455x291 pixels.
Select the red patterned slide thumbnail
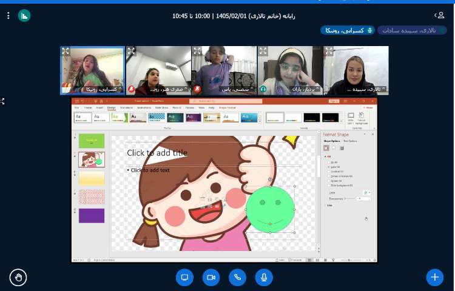pyautogui.click(x=92, y=197)
